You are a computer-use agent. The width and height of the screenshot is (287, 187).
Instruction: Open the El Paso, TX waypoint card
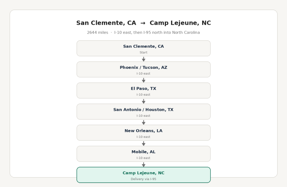click(x=143, y=91)
